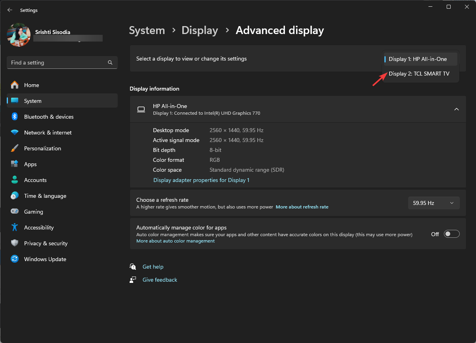Viewport: 476px width, 343px height.
Task: Open the Give feedback link
Action: pyautogui.click(x=160, y=280)
